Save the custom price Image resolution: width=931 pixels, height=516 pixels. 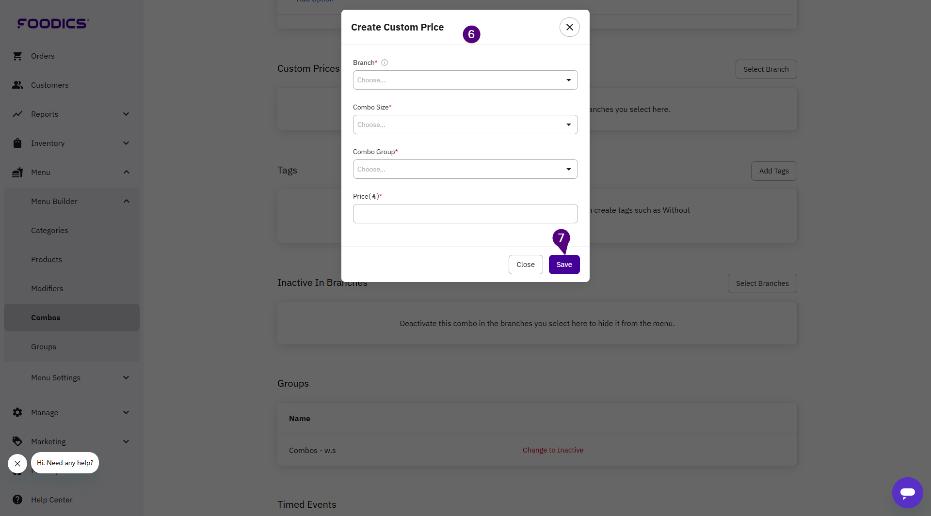tap(564, 265)
